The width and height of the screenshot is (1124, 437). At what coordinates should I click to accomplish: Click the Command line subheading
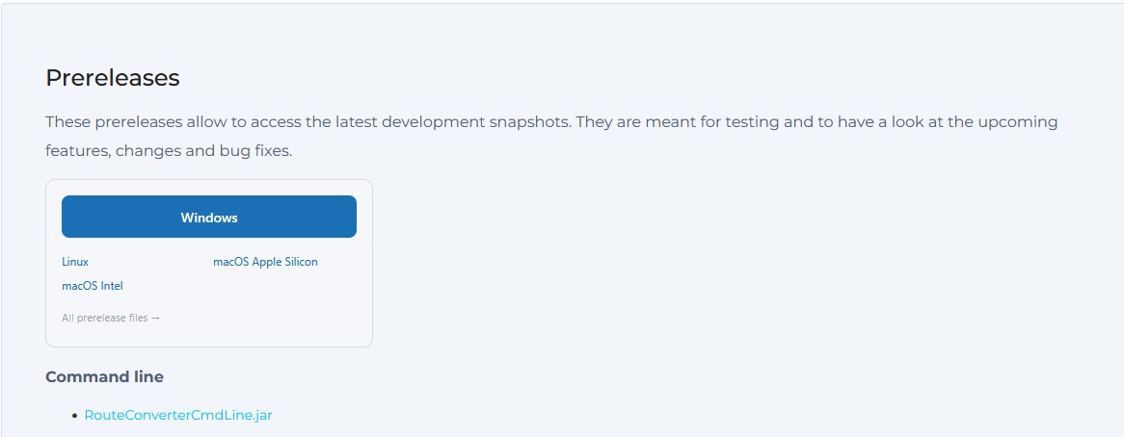coord(105,377)
